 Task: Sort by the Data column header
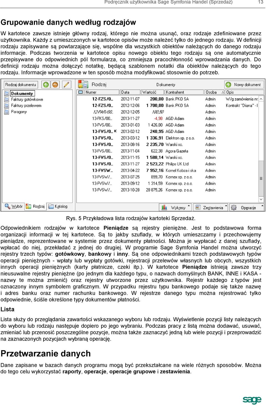pos(130,92)
